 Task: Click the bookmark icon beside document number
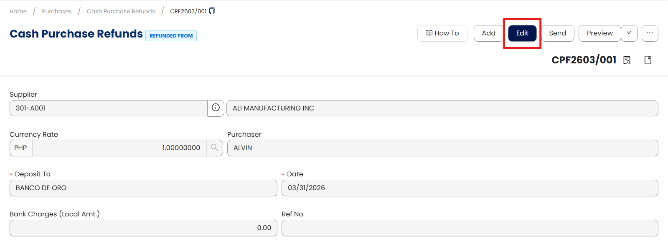tap(648, 60)
